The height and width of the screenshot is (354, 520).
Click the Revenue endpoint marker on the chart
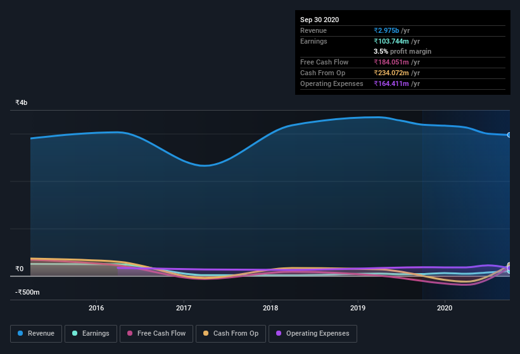tap(509, 135)
